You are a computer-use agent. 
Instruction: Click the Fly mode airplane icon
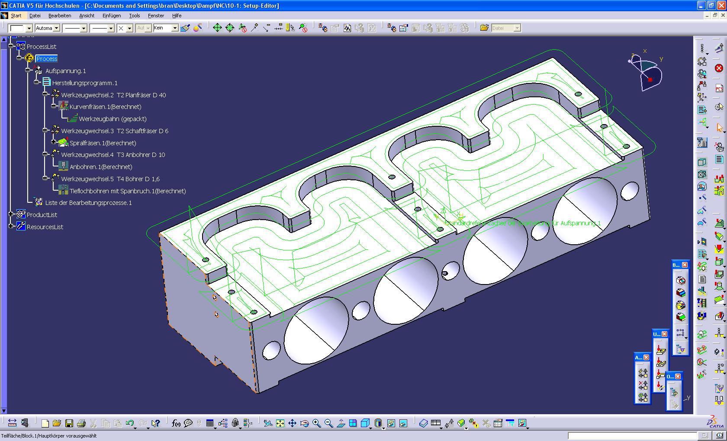point(268,423)
